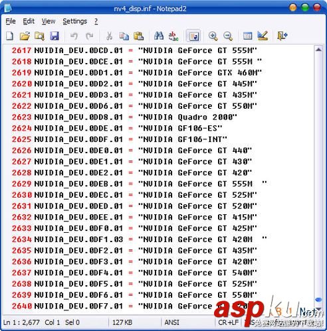Open Find with binoculars icon
This screenshot has height=331, width=327.
coord(159,36)
